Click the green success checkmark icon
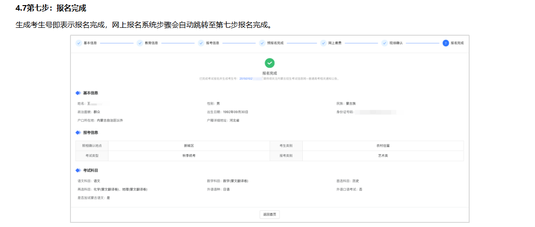The height and width of the screenshot is (227, 535). (x=269, y=63)
